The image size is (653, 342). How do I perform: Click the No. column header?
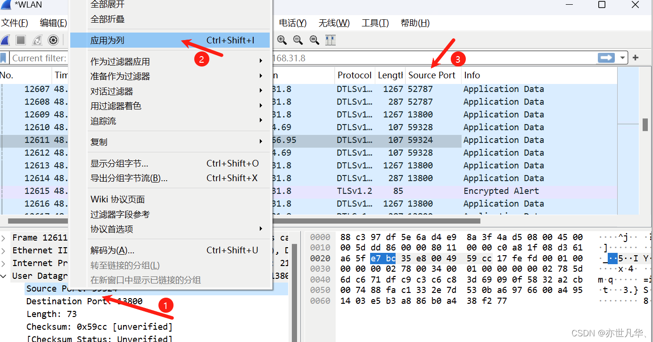(25, 75)
